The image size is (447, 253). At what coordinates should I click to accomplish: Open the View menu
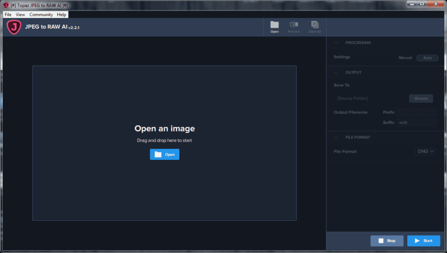20,14
